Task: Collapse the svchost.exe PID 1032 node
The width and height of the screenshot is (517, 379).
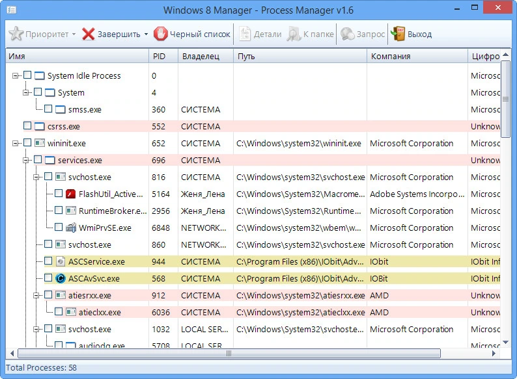Action: coord(36,330)
